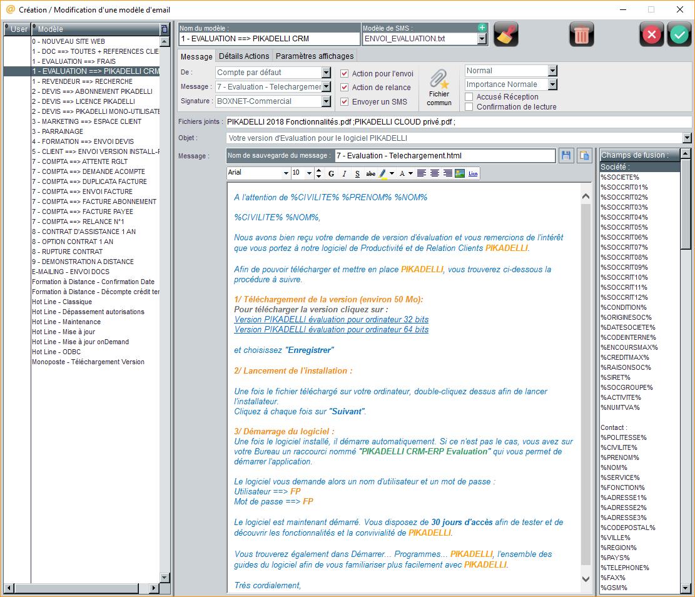Enable Confirmation de lecture checkbox

pyautogui.click(x=469, y=107)
